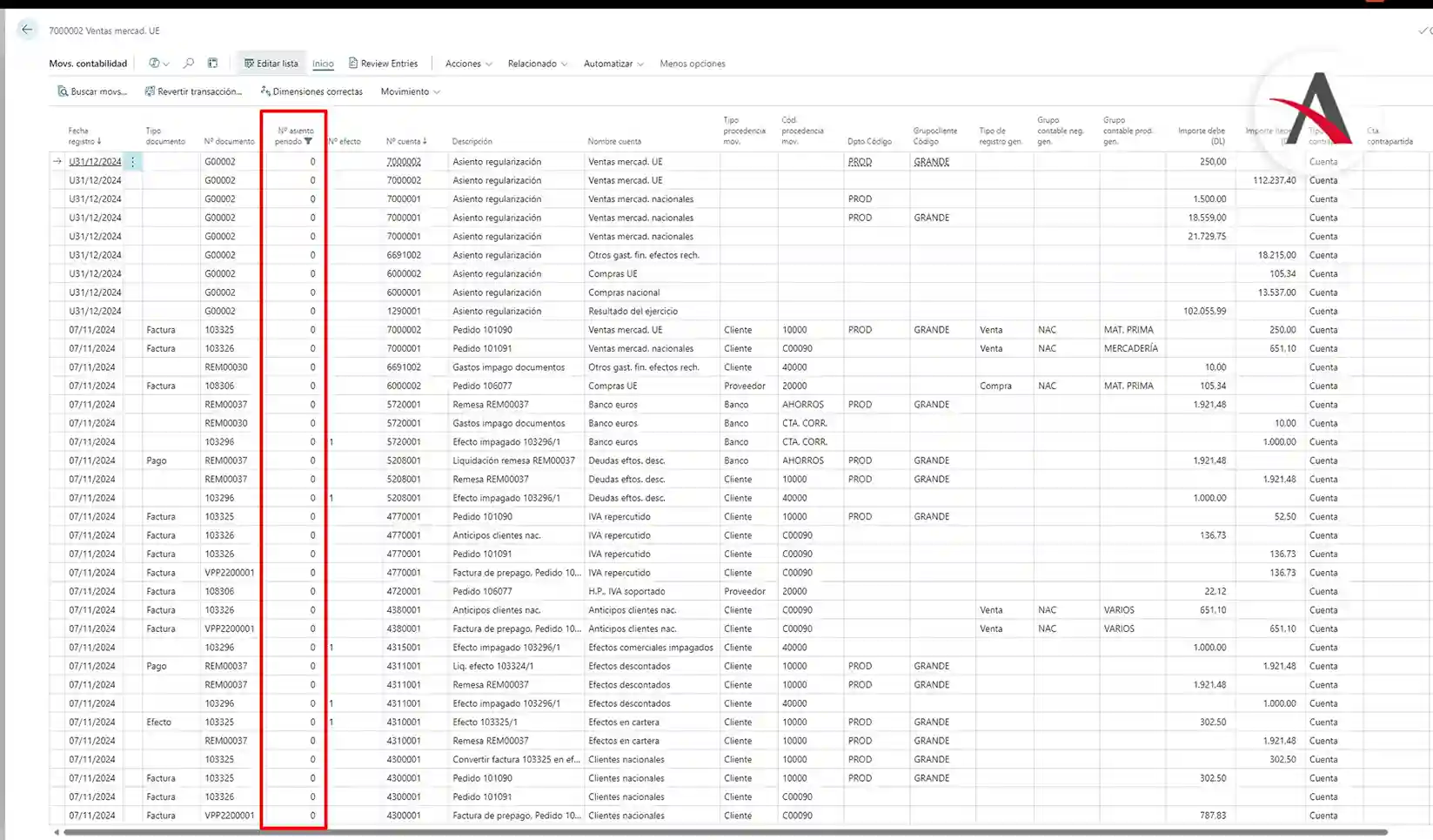Image resolution: width=1433 pixels, height=840 pixels.
Task: Open account 7000002 link in first row
Action: (404, 162)
